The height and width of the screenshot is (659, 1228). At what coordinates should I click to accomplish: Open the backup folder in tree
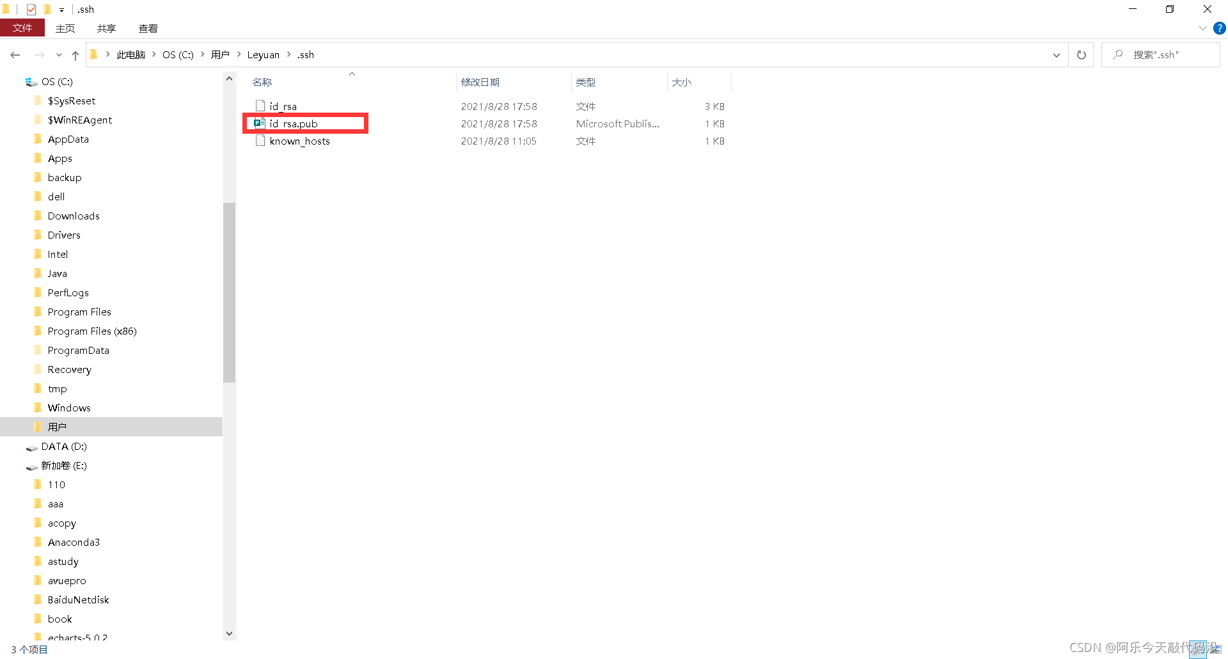65,178
